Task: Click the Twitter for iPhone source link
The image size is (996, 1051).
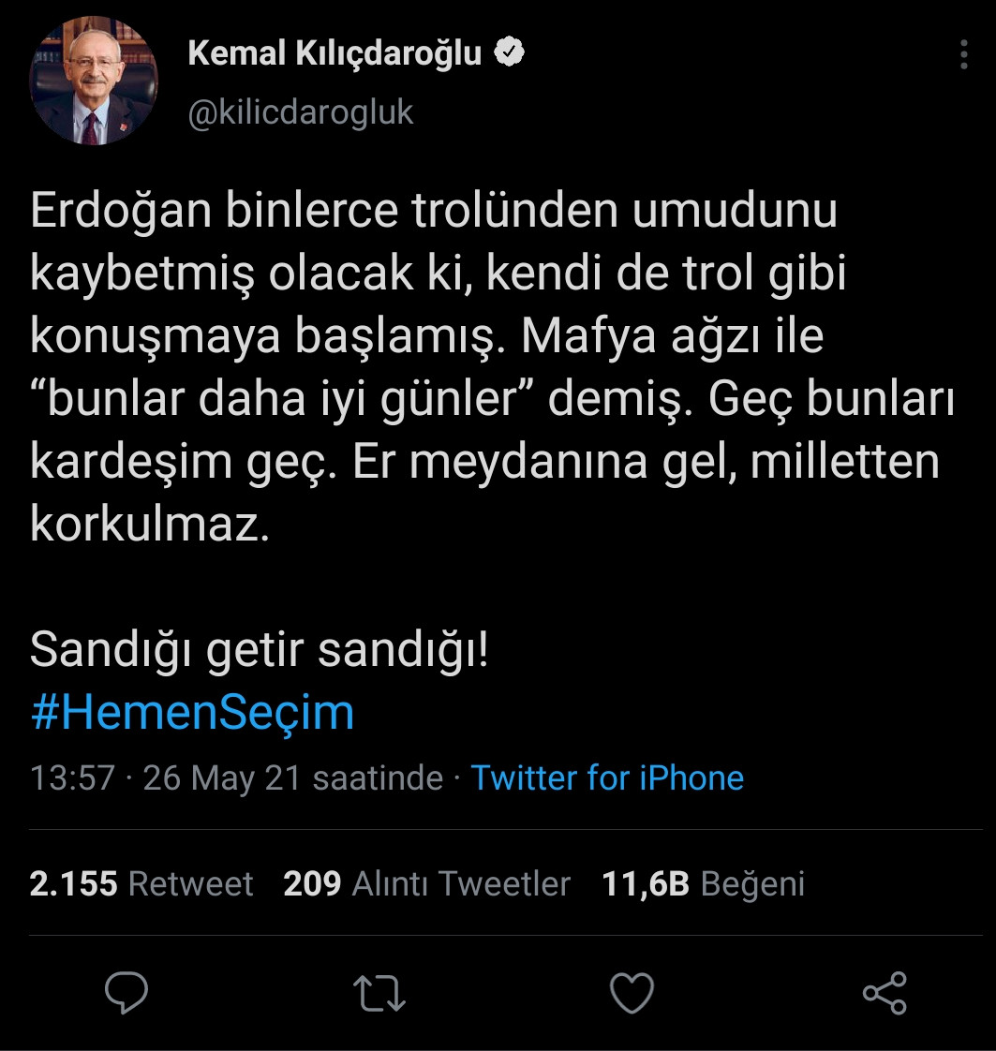Action: (608, 777)
